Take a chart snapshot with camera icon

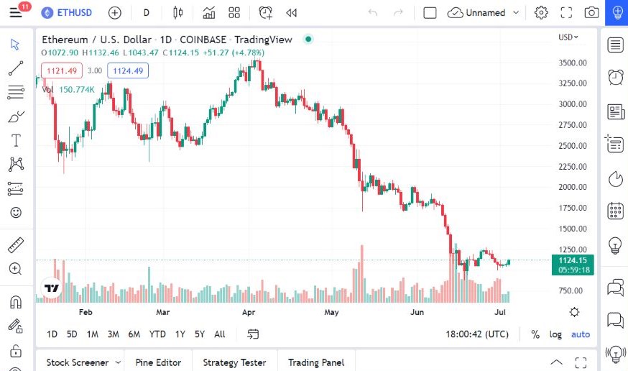(591, 13)
